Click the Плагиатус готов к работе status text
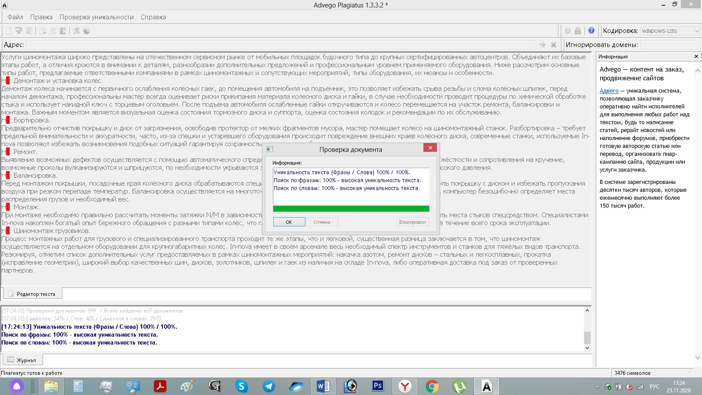The height and width of the screenshot is (395, 702). [32, 373]
